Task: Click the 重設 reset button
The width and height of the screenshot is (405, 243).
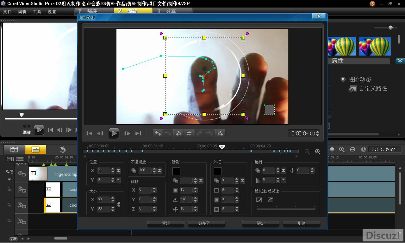Action: tap(166, 223)
